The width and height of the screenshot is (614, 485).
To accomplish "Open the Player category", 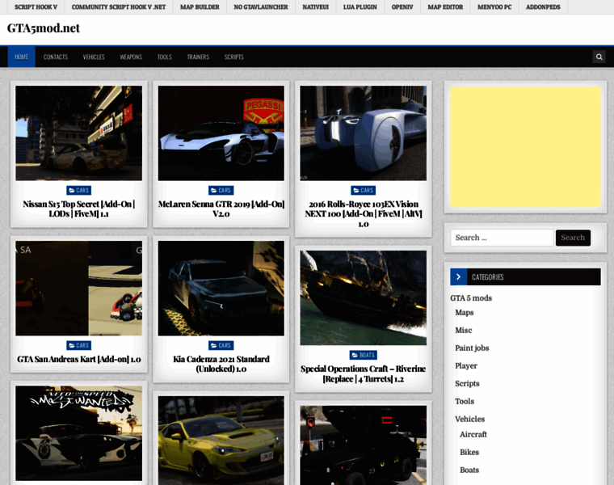I will click(x=466, y=366).
